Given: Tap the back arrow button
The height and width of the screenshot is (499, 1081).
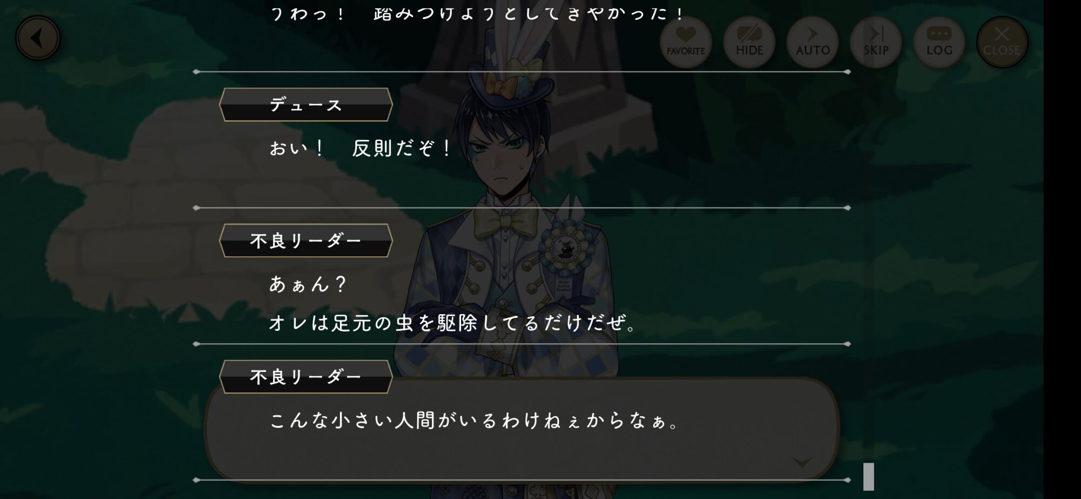Looking at the screenshot, I should pos(37,38).
